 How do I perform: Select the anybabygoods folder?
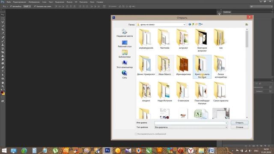(146, 39)
